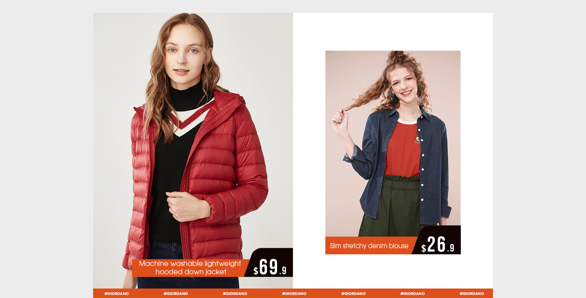Click the green earring on the denim model

[395, 97]
